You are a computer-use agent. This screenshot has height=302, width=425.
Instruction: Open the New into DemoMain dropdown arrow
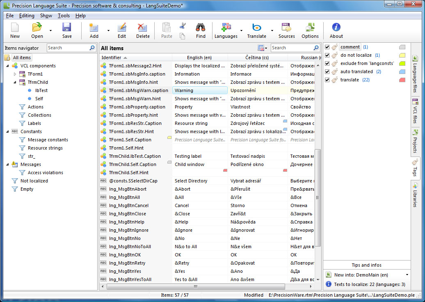tap(407, 274)
